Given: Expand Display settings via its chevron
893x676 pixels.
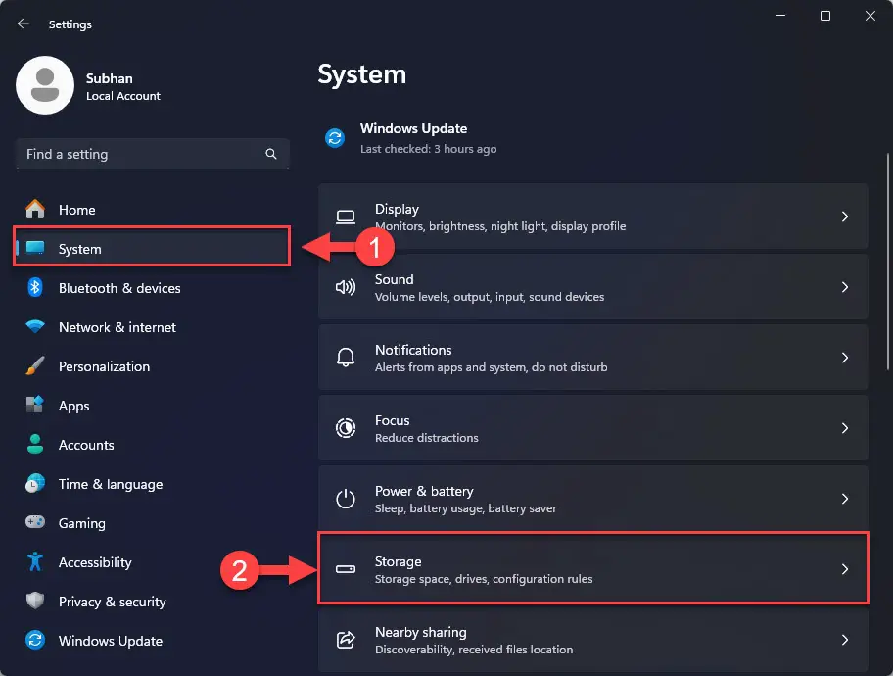Looking at the screenshot, I should click(x=845, y=217).
